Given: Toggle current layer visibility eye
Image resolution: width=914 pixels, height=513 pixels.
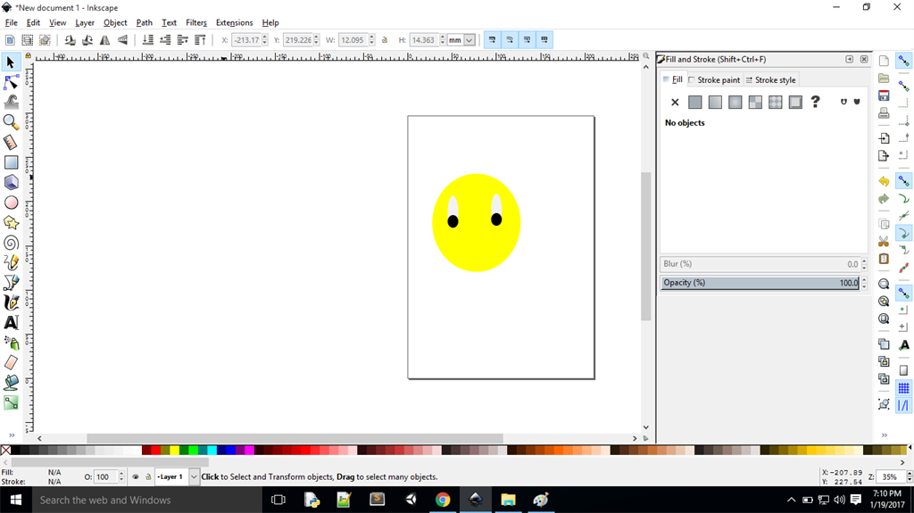Looking at the screenshot, I should [136, 477].
